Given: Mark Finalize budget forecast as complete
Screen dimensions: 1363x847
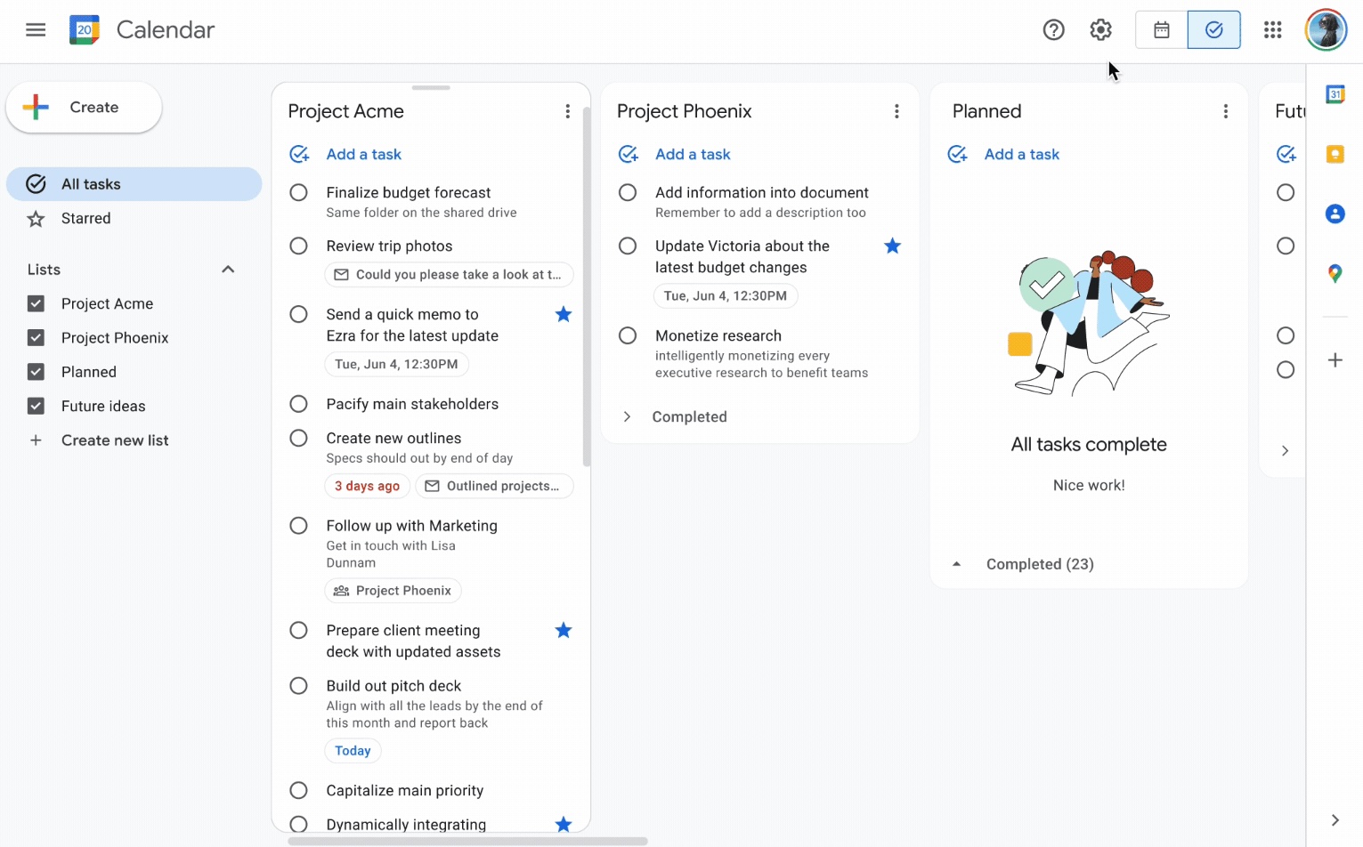Looking at the screenshot, I should (x=299, y=193).
